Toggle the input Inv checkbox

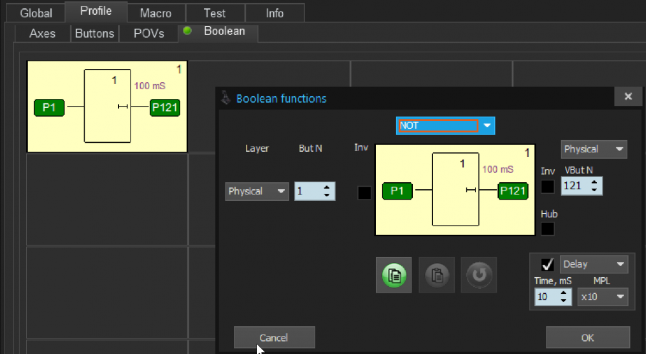tap(364, 193)
